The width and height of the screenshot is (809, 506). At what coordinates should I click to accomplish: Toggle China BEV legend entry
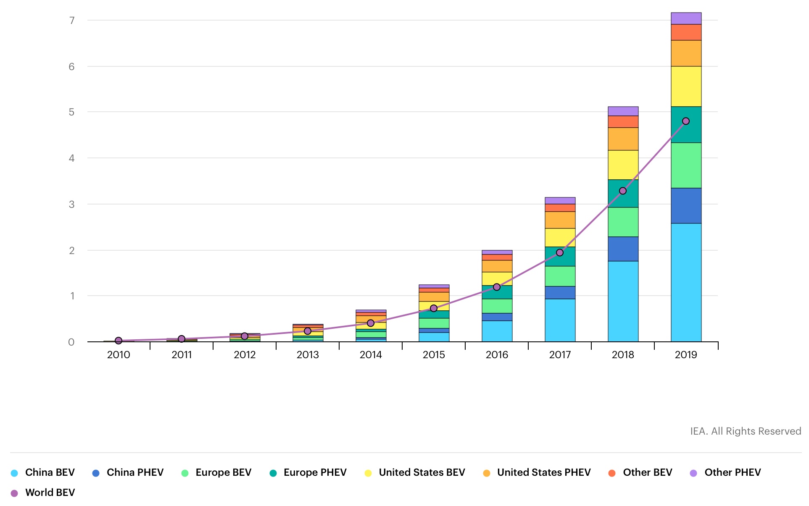pyautogui.click(x=50, y=472)
